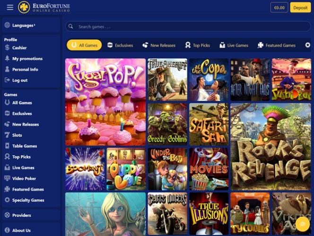The width and height of the screenshot is (314, 236).
Task: Open My promotions in sidebar
Action: point(27,59)
